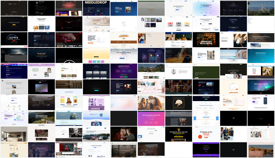Click the Prototype at the Speed thumbnail
Image resolution: width=275 pixels, height=158 pixels.
click(x=206, y=134)
